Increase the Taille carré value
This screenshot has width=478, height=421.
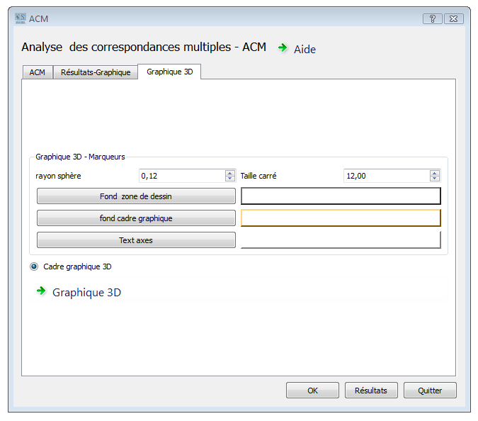click(434, 173)
